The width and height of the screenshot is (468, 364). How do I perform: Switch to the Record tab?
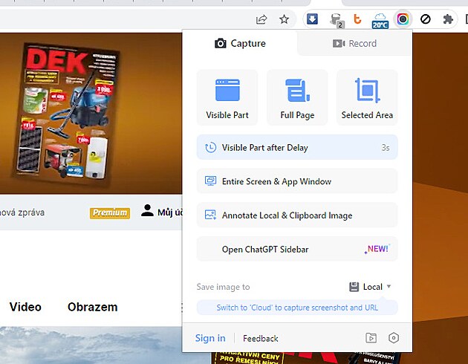[x=354, y=43]
